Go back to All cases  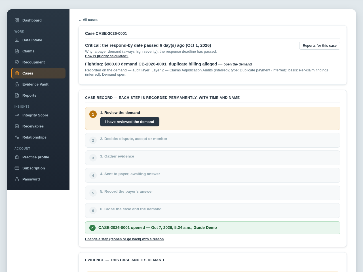[88, 20]
